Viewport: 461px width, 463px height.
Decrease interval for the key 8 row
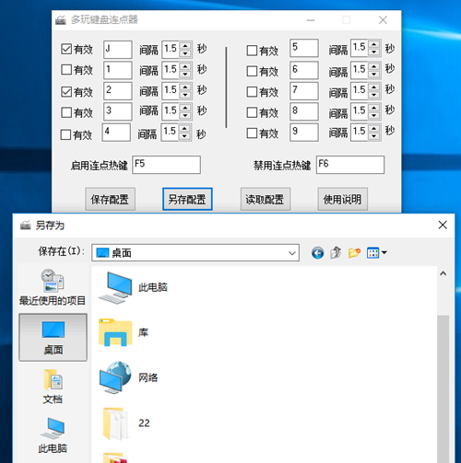pyautogui.click(x=374, y=115)
